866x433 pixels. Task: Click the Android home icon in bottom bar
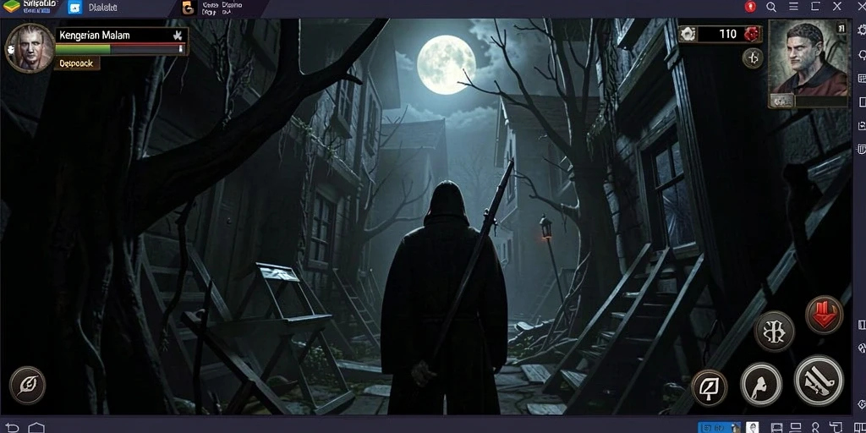pyautogui.click(x=36, y=427)
